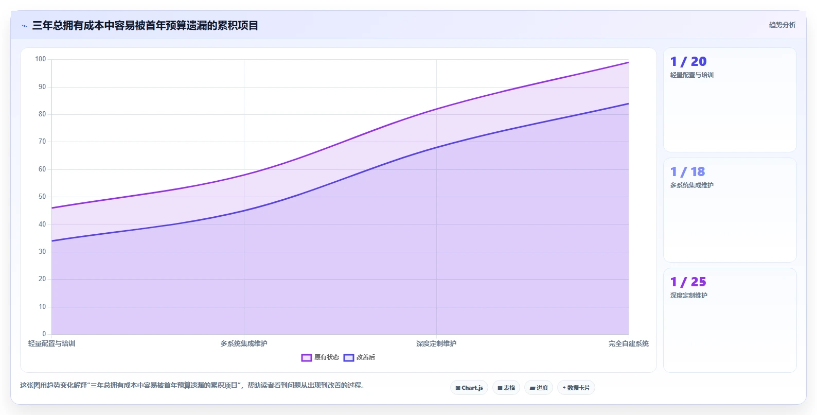817x415 pixels.
Task: Click the 原有状态 legend label
Action: click(x=327, y=357)
